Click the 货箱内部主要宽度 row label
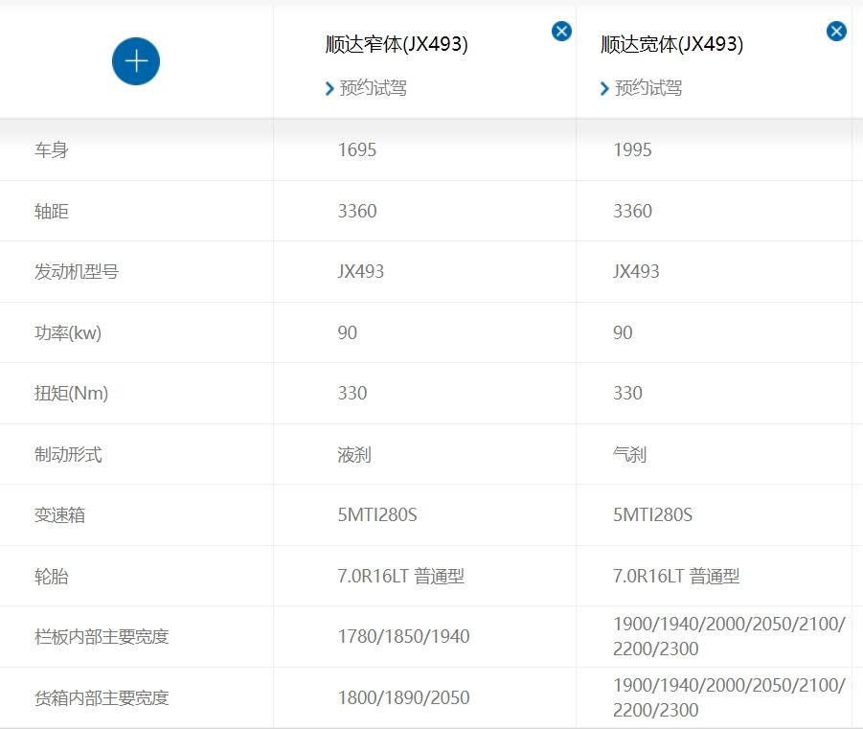Screen dimensions: 863x729 click(x=102, y=698)
